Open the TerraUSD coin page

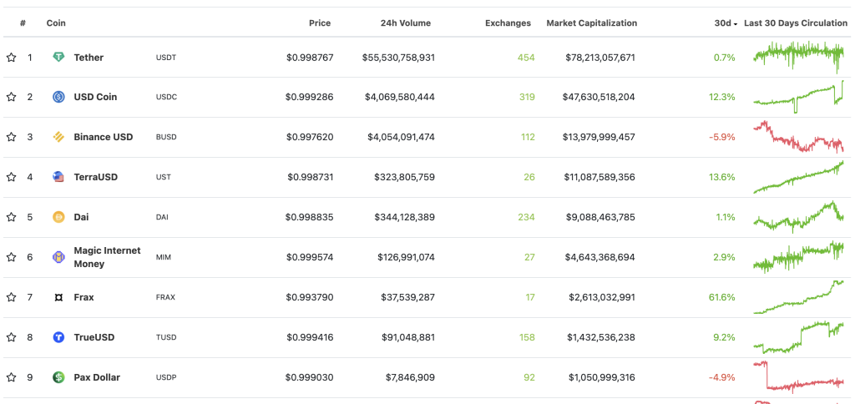(x=96, y=177)
